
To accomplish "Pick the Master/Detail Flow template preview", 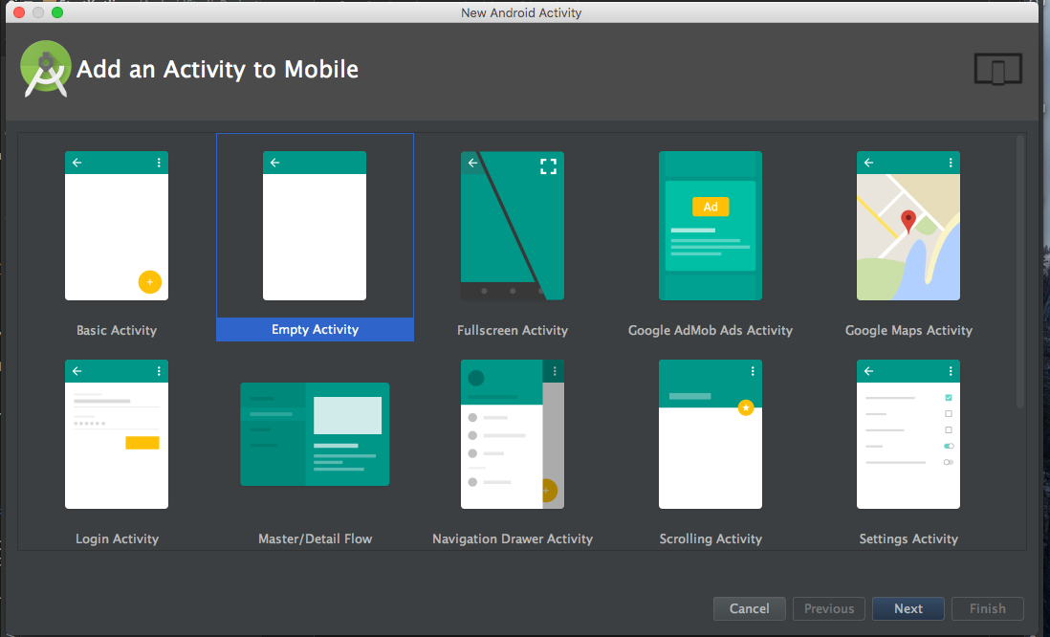I will point(315,434).
